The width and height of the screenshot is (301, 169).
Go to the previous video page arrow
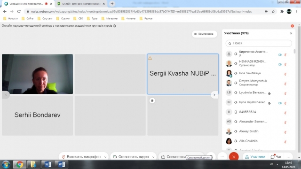(6, 95)
